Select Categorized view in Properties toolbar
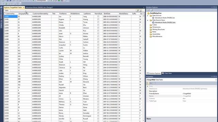This screenshot has height=122, width=218. 148,83
